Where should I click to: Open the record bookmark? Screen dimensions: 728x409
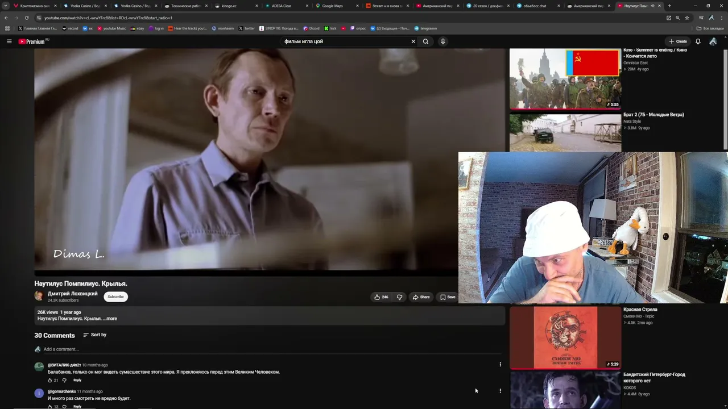(70, 28)
